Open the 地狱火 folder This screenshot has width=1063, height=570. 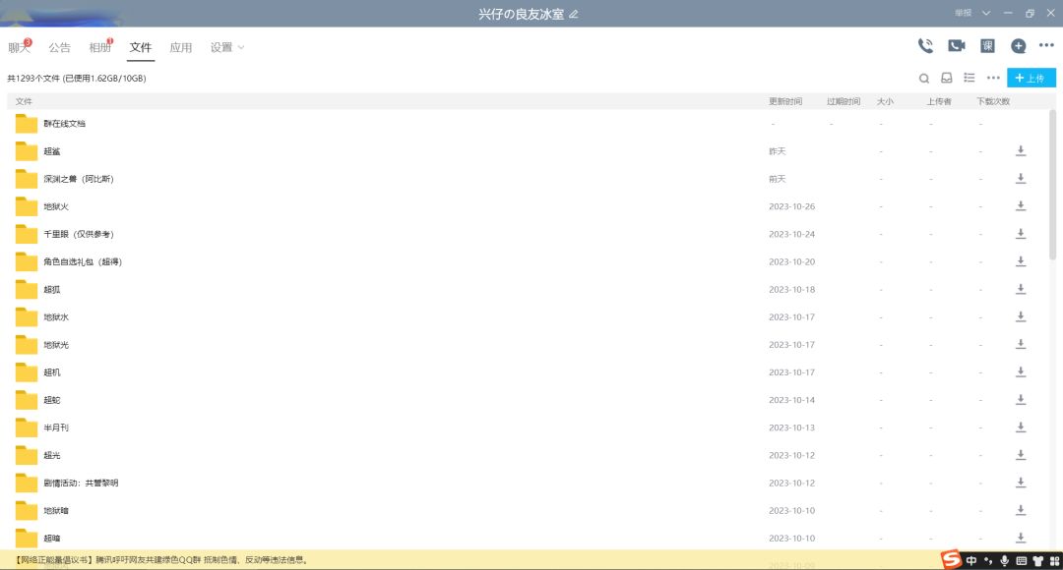pyautogui.click(x=55, y=206)
